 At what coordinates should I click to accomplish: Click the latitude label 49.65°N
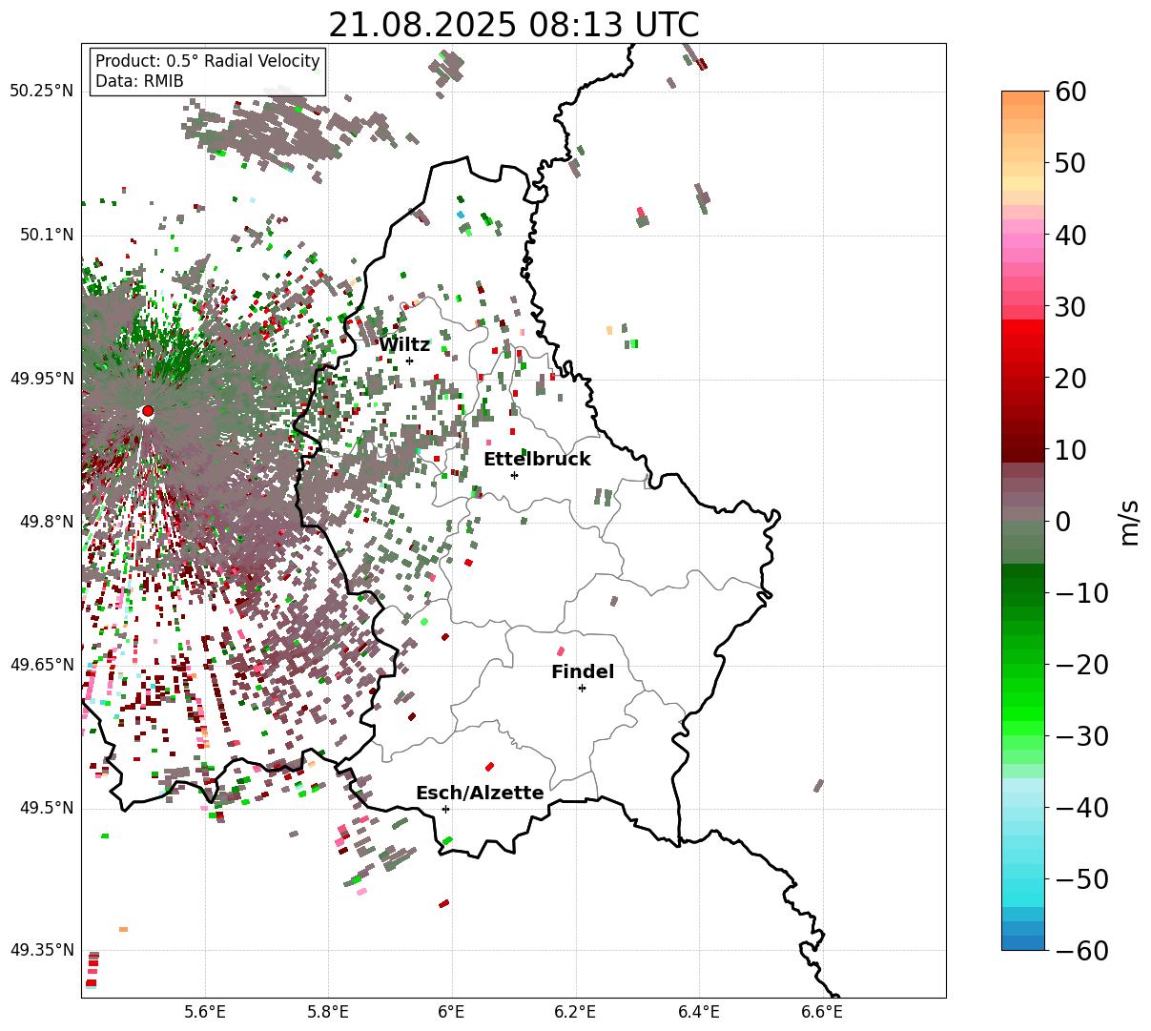42,665
